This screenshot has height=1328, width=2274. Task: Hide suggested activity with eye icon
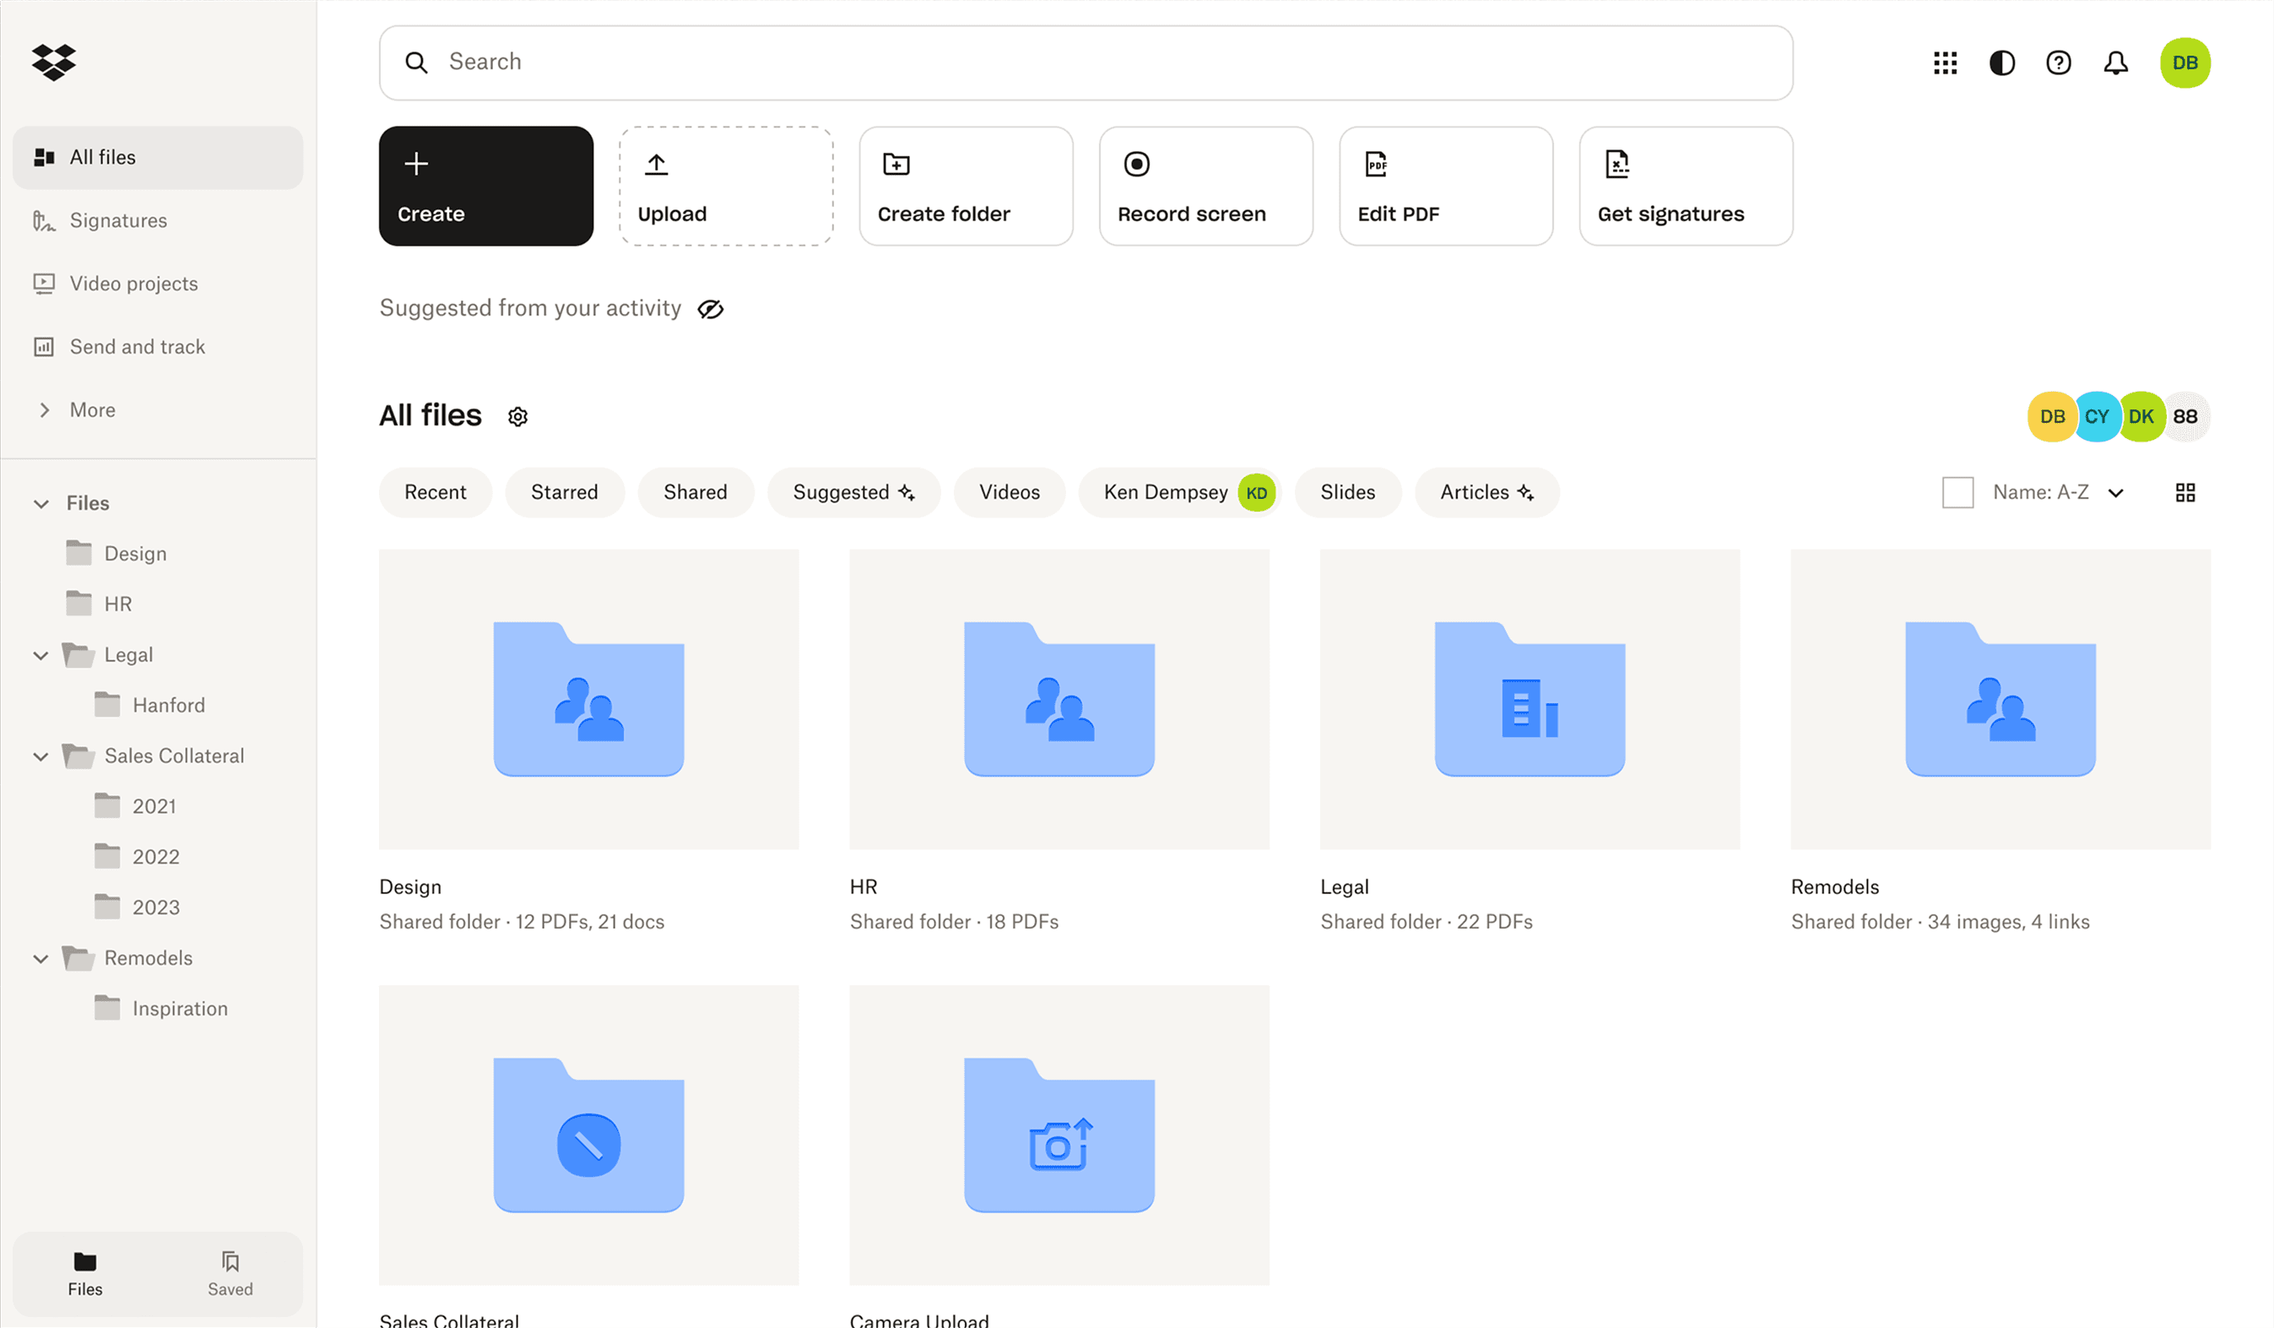pos(710,309)
